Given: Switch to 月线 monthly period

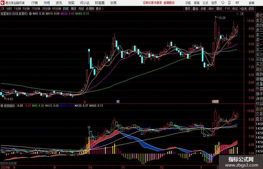Looking at the screenshot, I should tap(81, 9).
